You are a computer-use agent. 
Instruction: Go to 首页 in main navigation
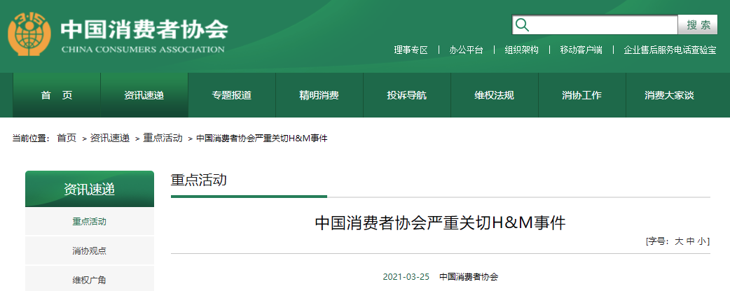click(x=57, y=95)
